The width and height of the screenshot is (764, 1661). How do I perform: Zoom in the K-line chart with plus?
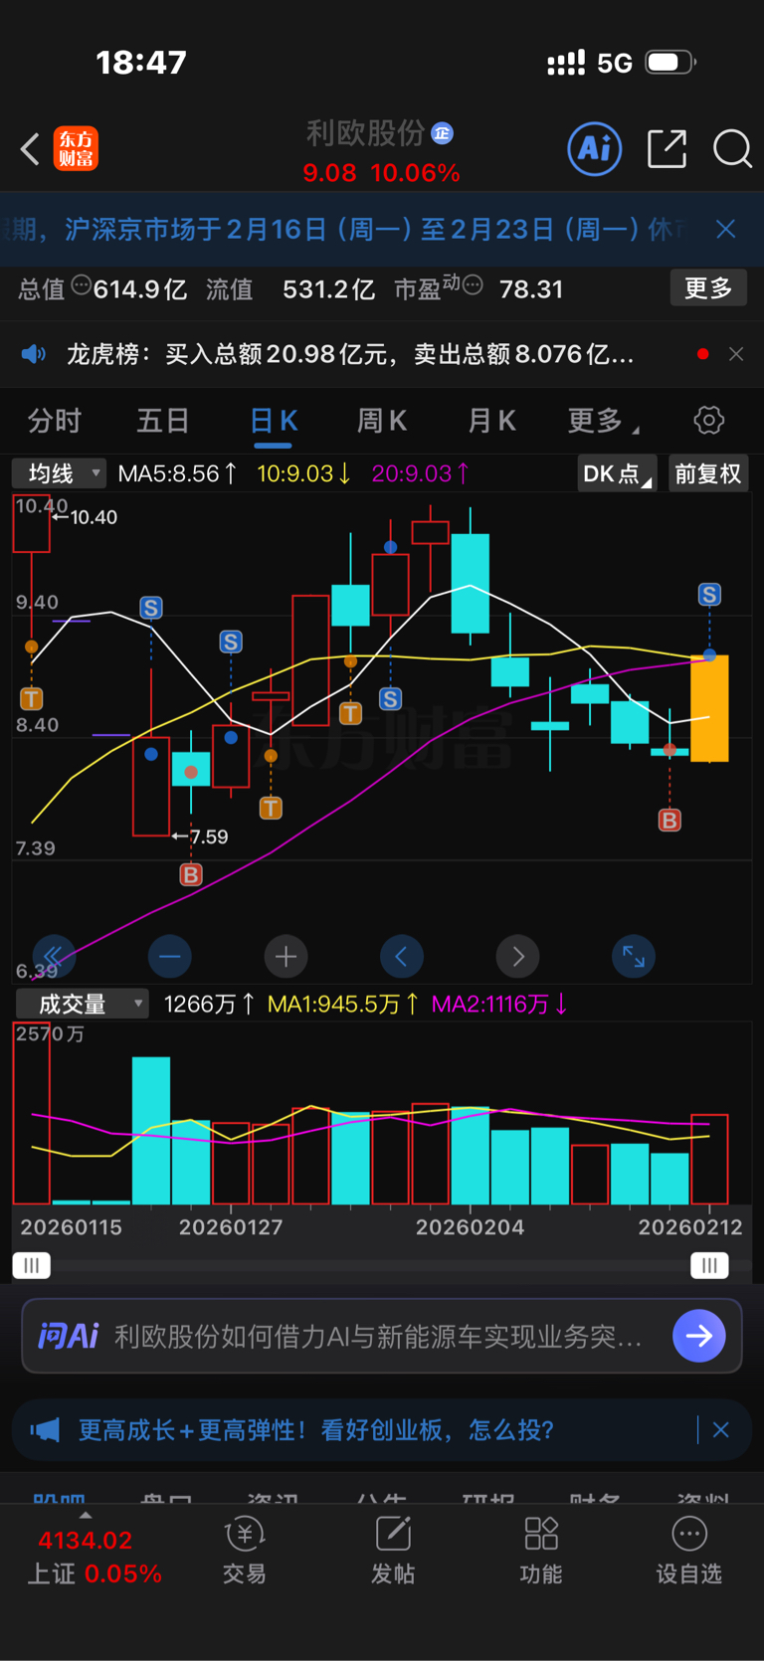[x=286, y=957]
